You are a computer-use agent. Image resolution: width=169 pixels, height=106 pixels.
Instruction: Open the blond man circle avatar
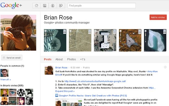tap(4, 93)
